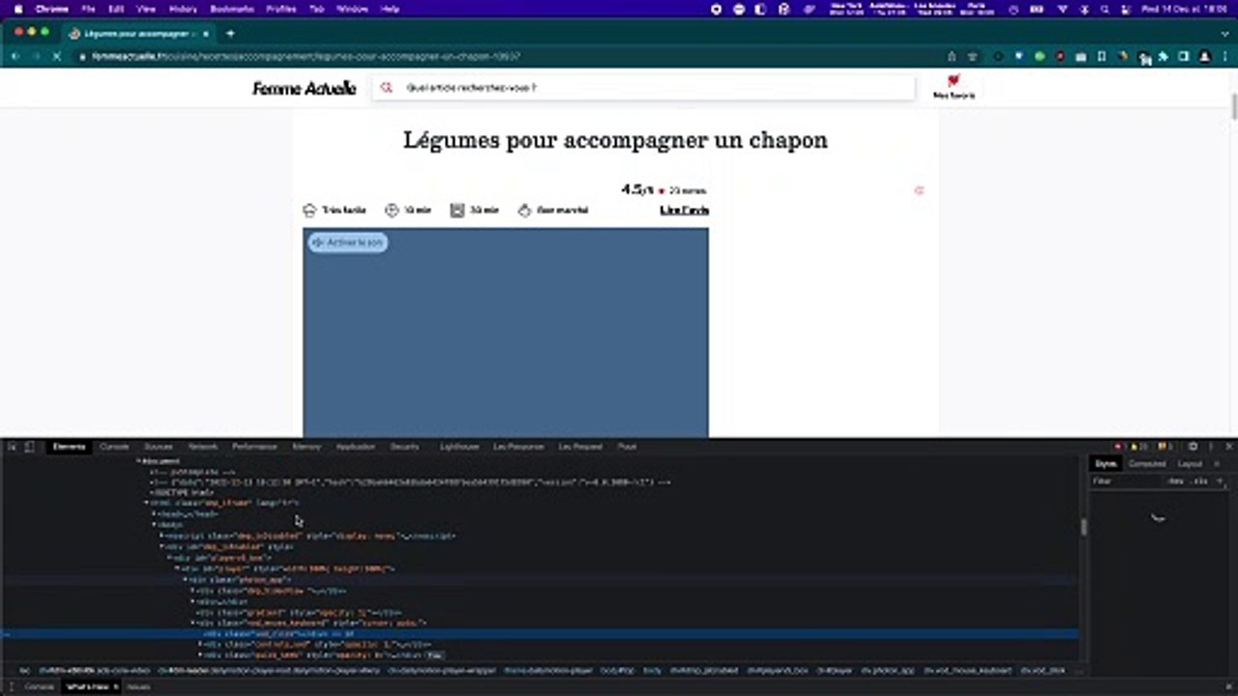Open a new browser tab
This screenshot has width=1238, height=696.
pos(230,33)
